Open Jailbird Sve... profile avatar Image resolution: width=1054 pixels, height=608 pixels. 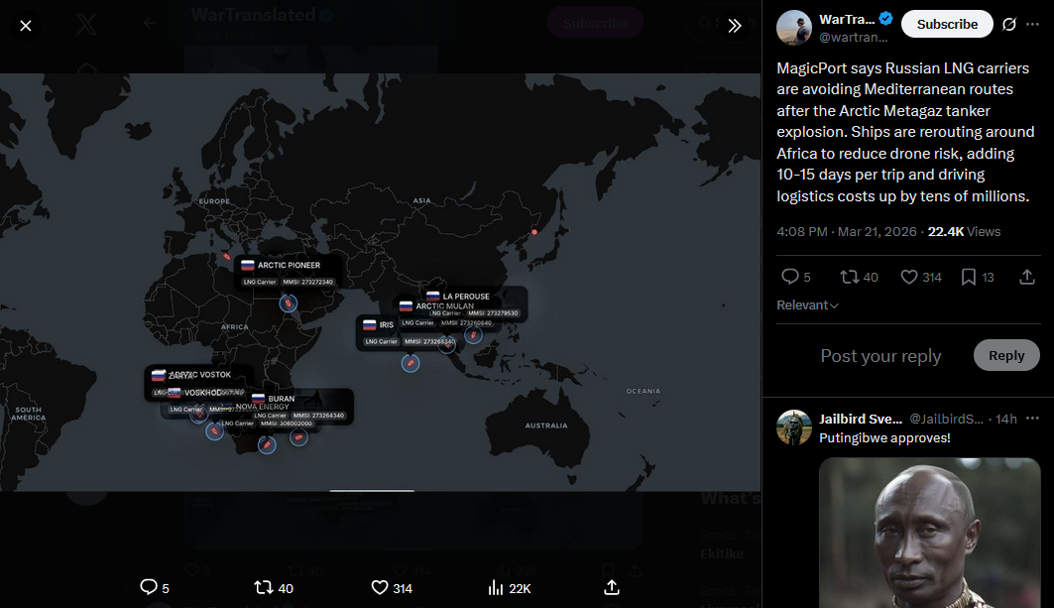794,427
